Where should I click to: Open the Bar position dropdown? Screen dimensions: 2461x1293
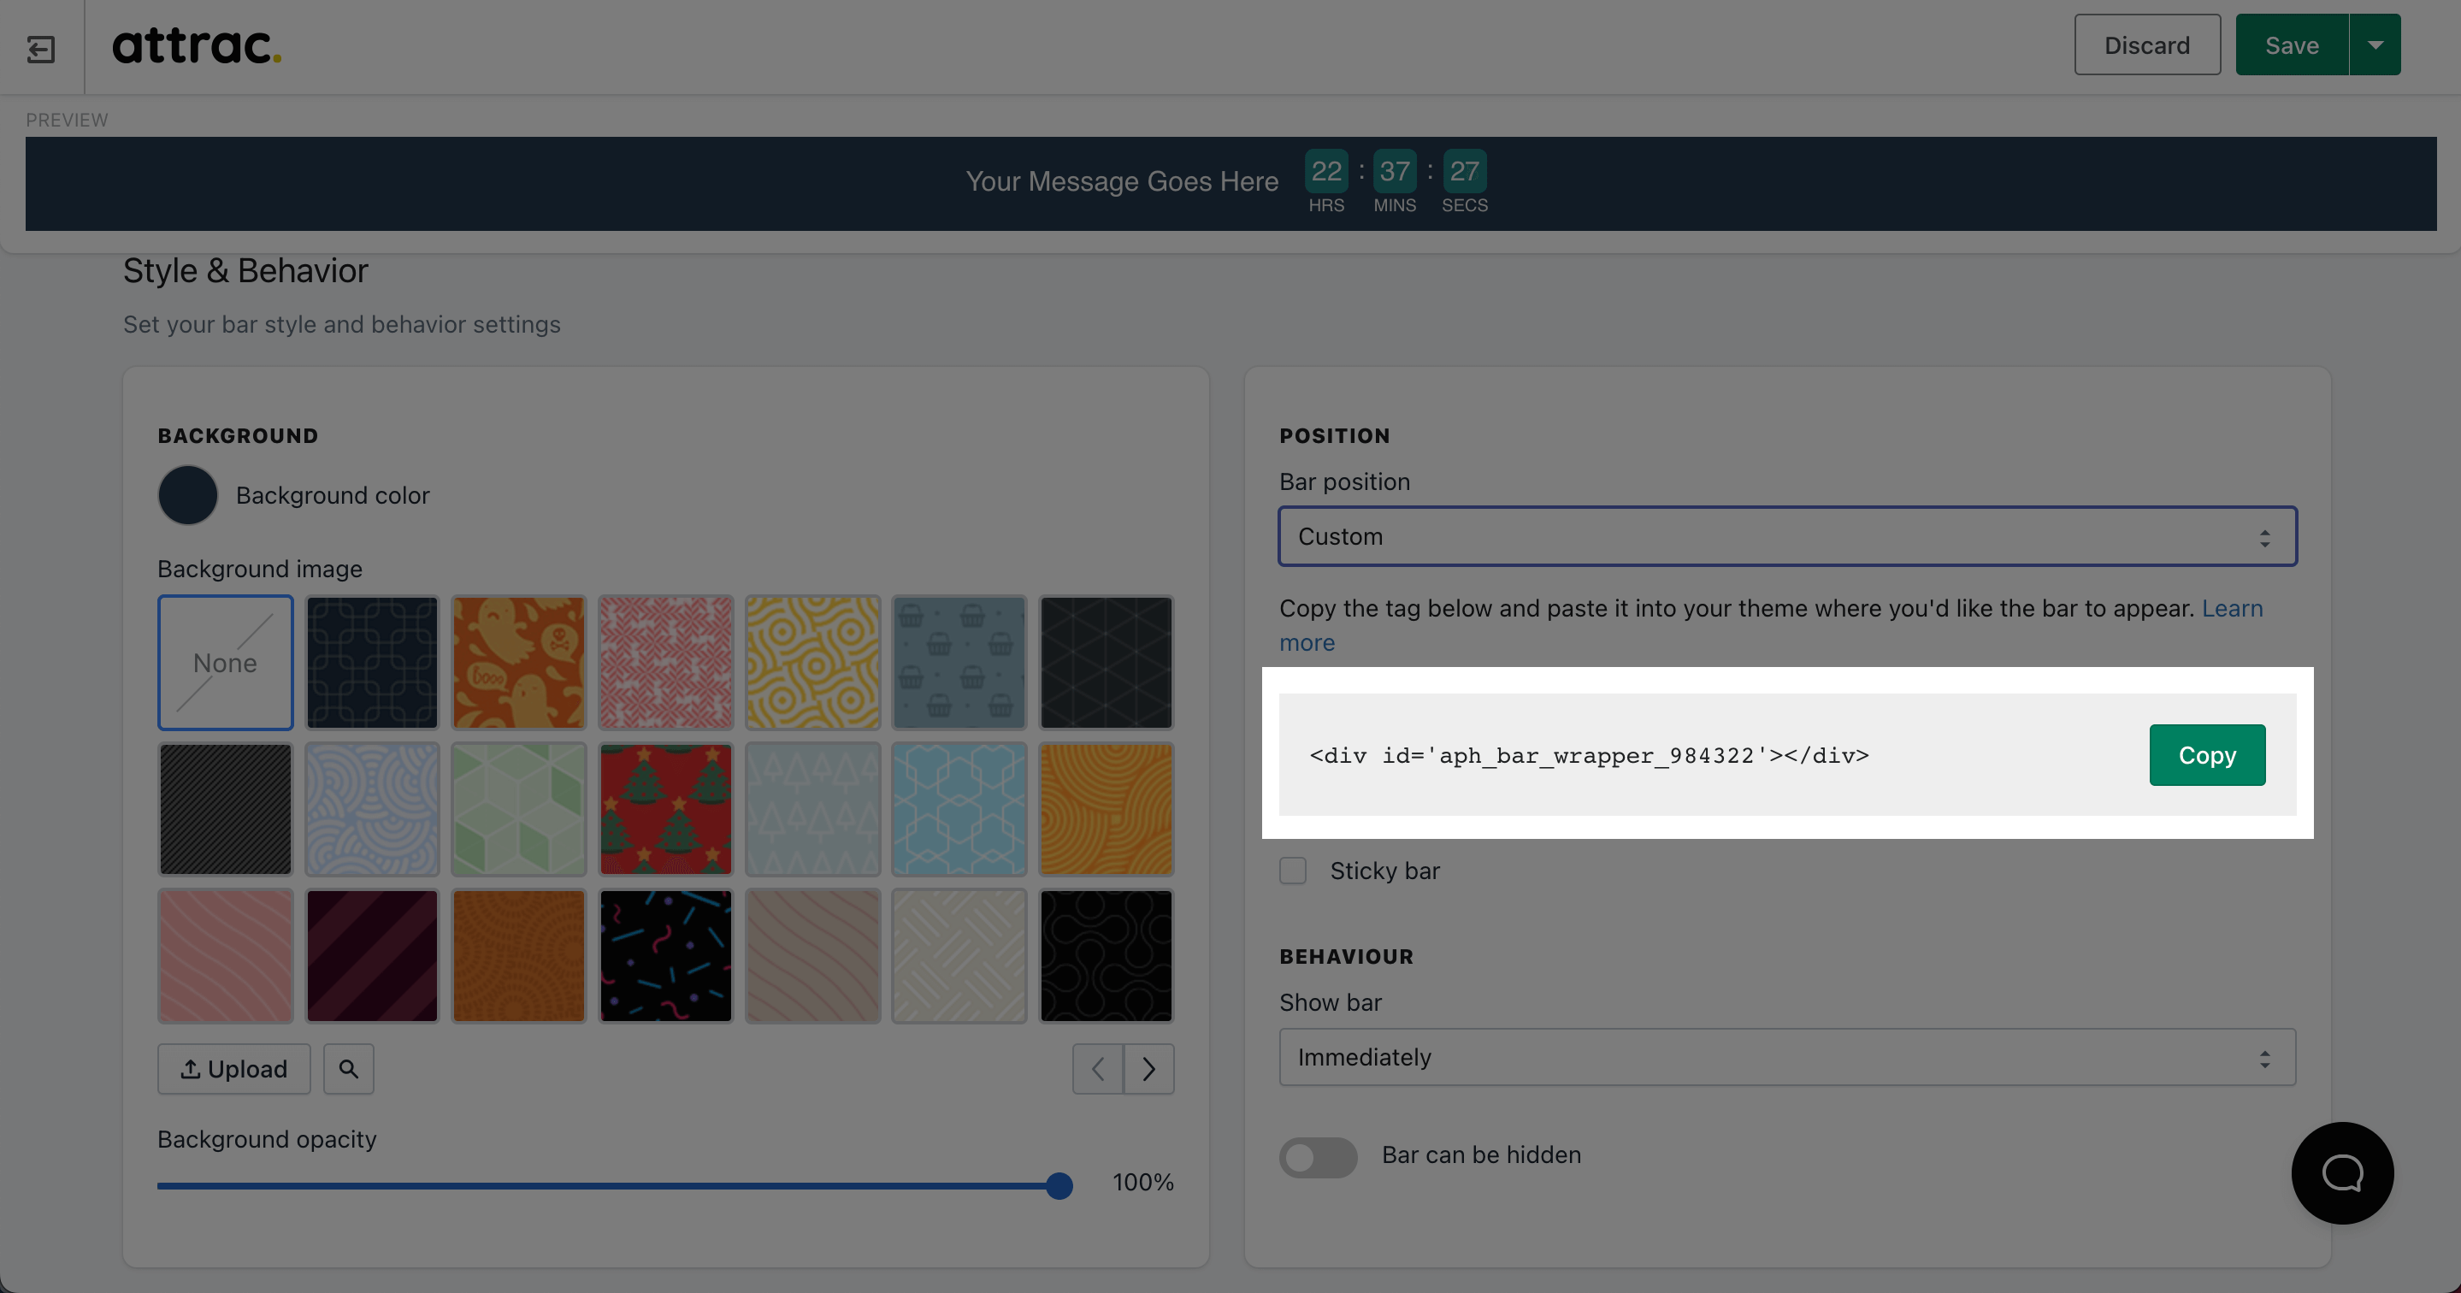(1786, 536)
